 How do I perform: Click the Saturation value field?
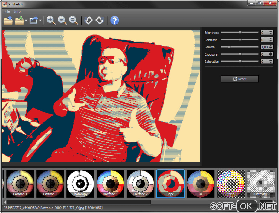pyautogui.click(x=265, y=62)
